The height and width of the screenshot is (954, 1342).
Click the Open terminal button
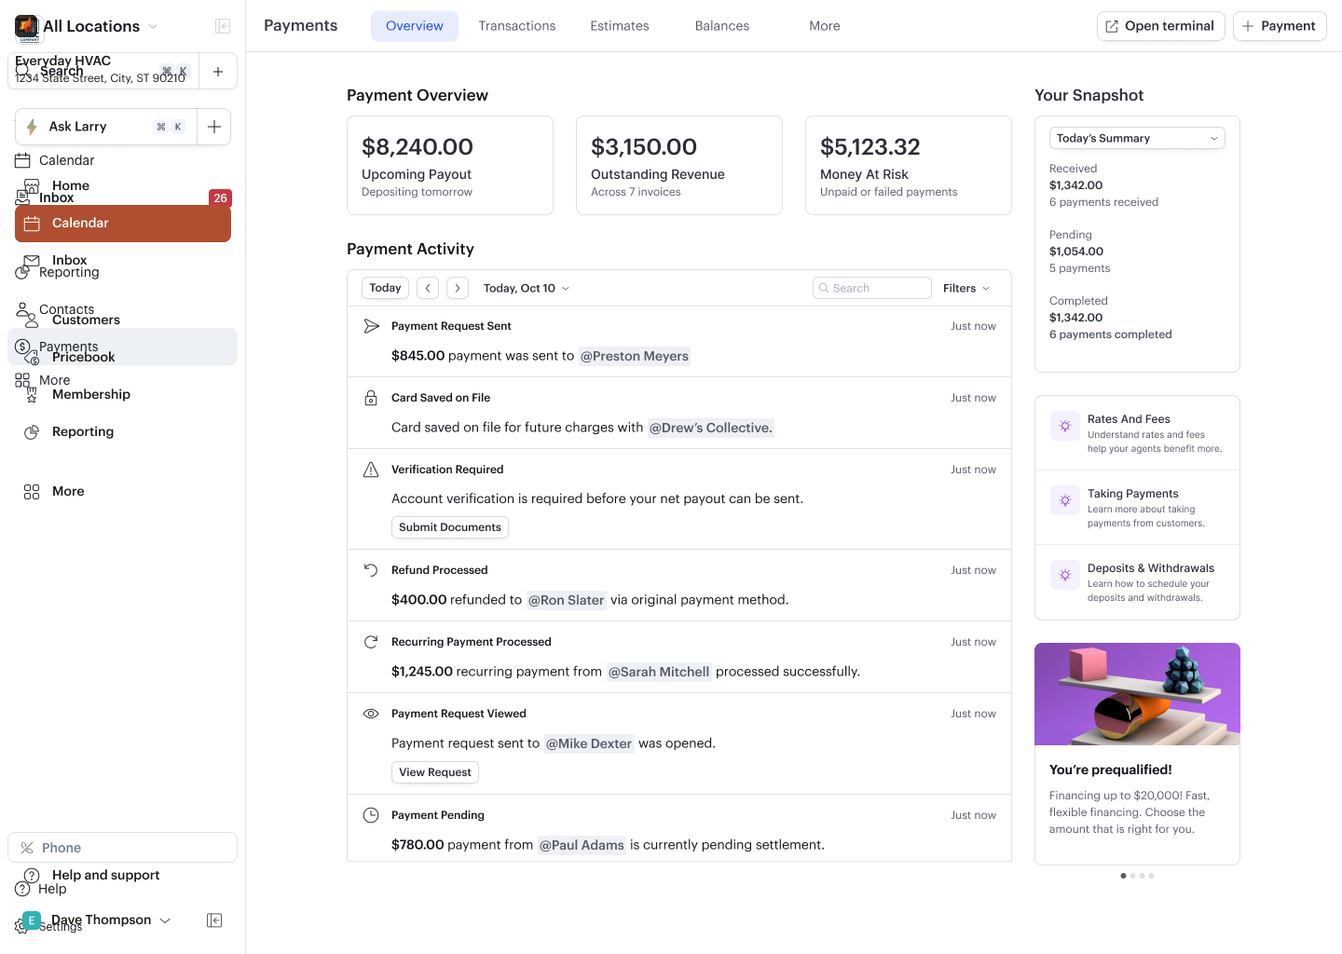click(x=1161, y=26)
